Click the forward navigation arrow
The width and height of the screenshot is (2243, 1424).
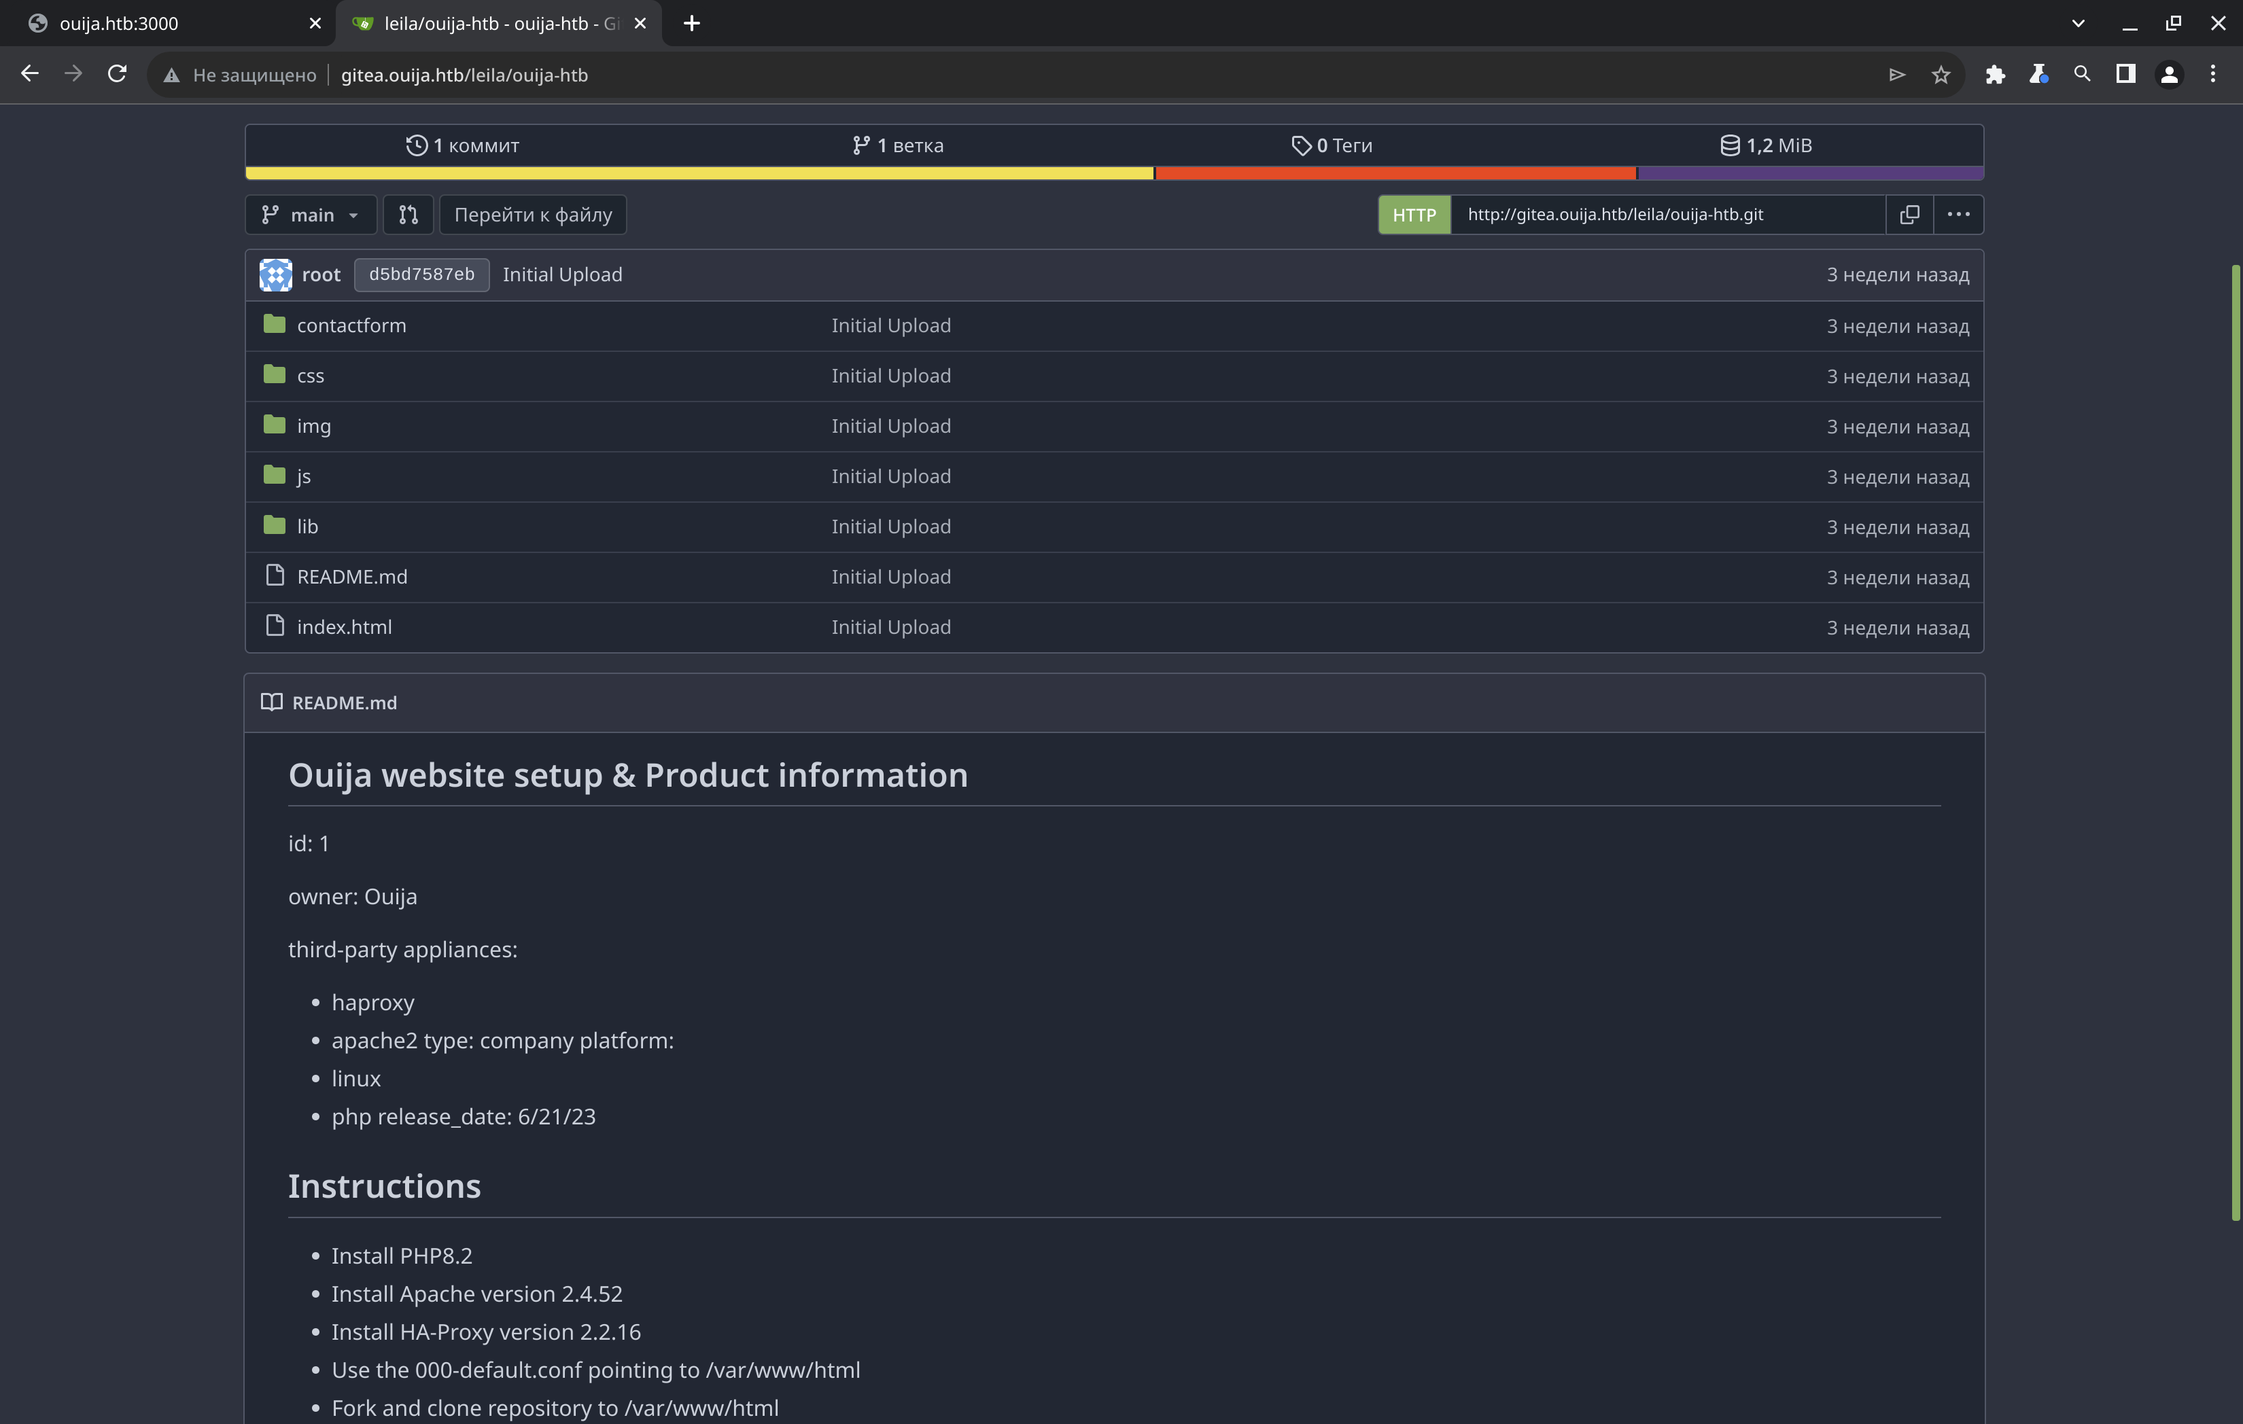click(x=73, y=75)
